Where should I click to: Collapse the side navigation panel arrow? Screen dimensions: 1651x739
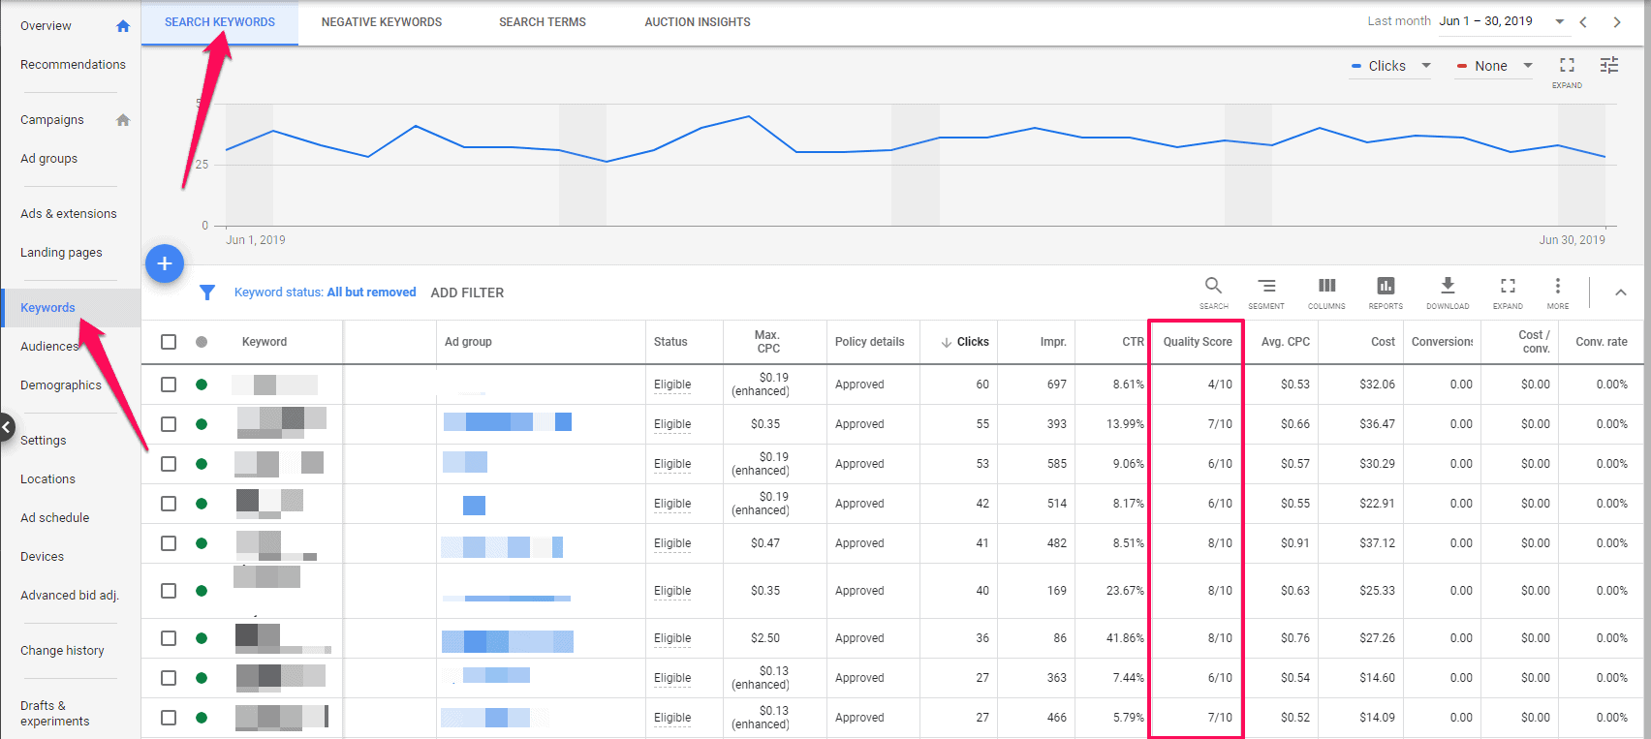[7, 426]
